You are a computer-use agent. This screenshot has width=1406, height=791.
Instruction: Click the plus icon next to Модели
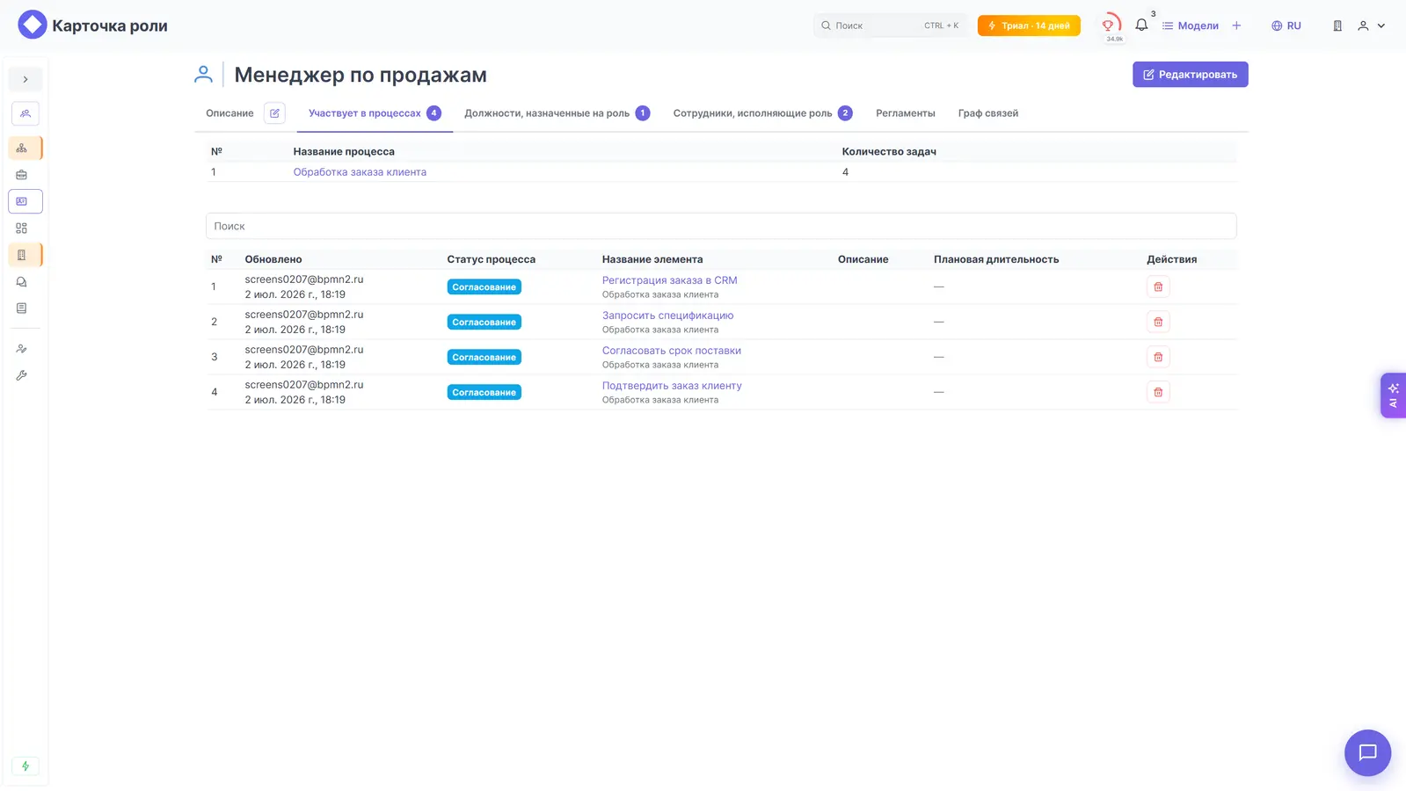click(x=1236, y=25)
